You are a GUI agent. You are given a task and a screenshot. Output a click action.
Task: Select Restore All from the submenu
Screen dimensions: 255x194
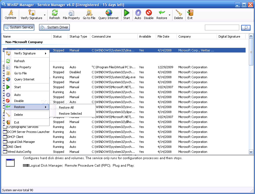point(73,108)
